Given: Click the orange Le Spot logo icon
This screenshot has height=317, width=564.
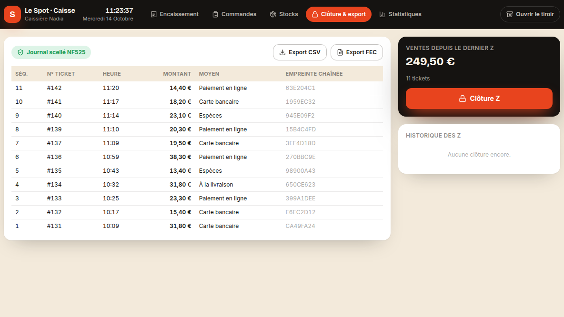Looking at the screenshot, I should pyautogui.click(x=12, y=14).
